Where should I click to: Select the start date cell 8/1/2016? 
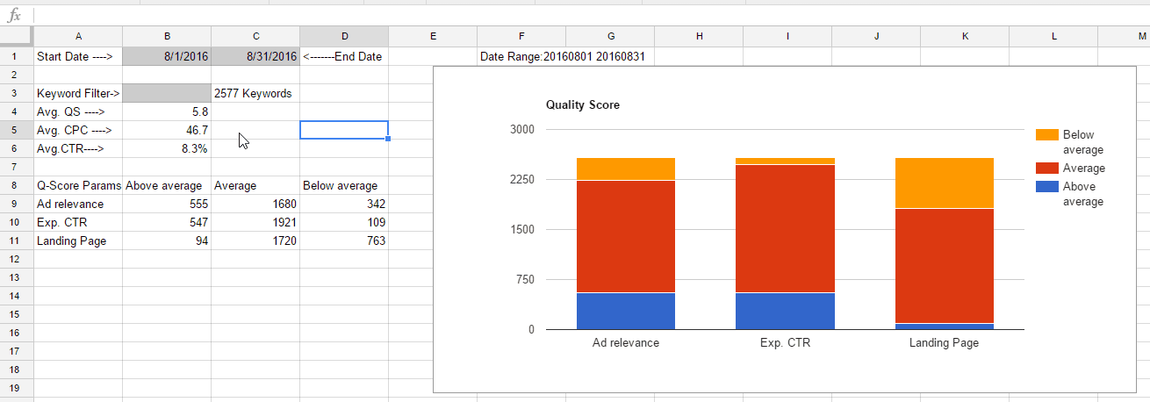167,56
